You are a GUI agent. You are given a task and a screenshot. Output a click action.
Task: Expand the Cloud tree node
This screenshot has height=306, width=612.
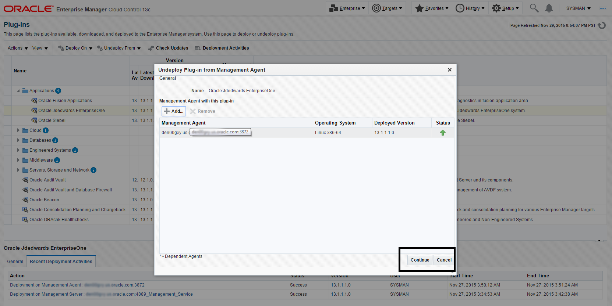(18, 130)
